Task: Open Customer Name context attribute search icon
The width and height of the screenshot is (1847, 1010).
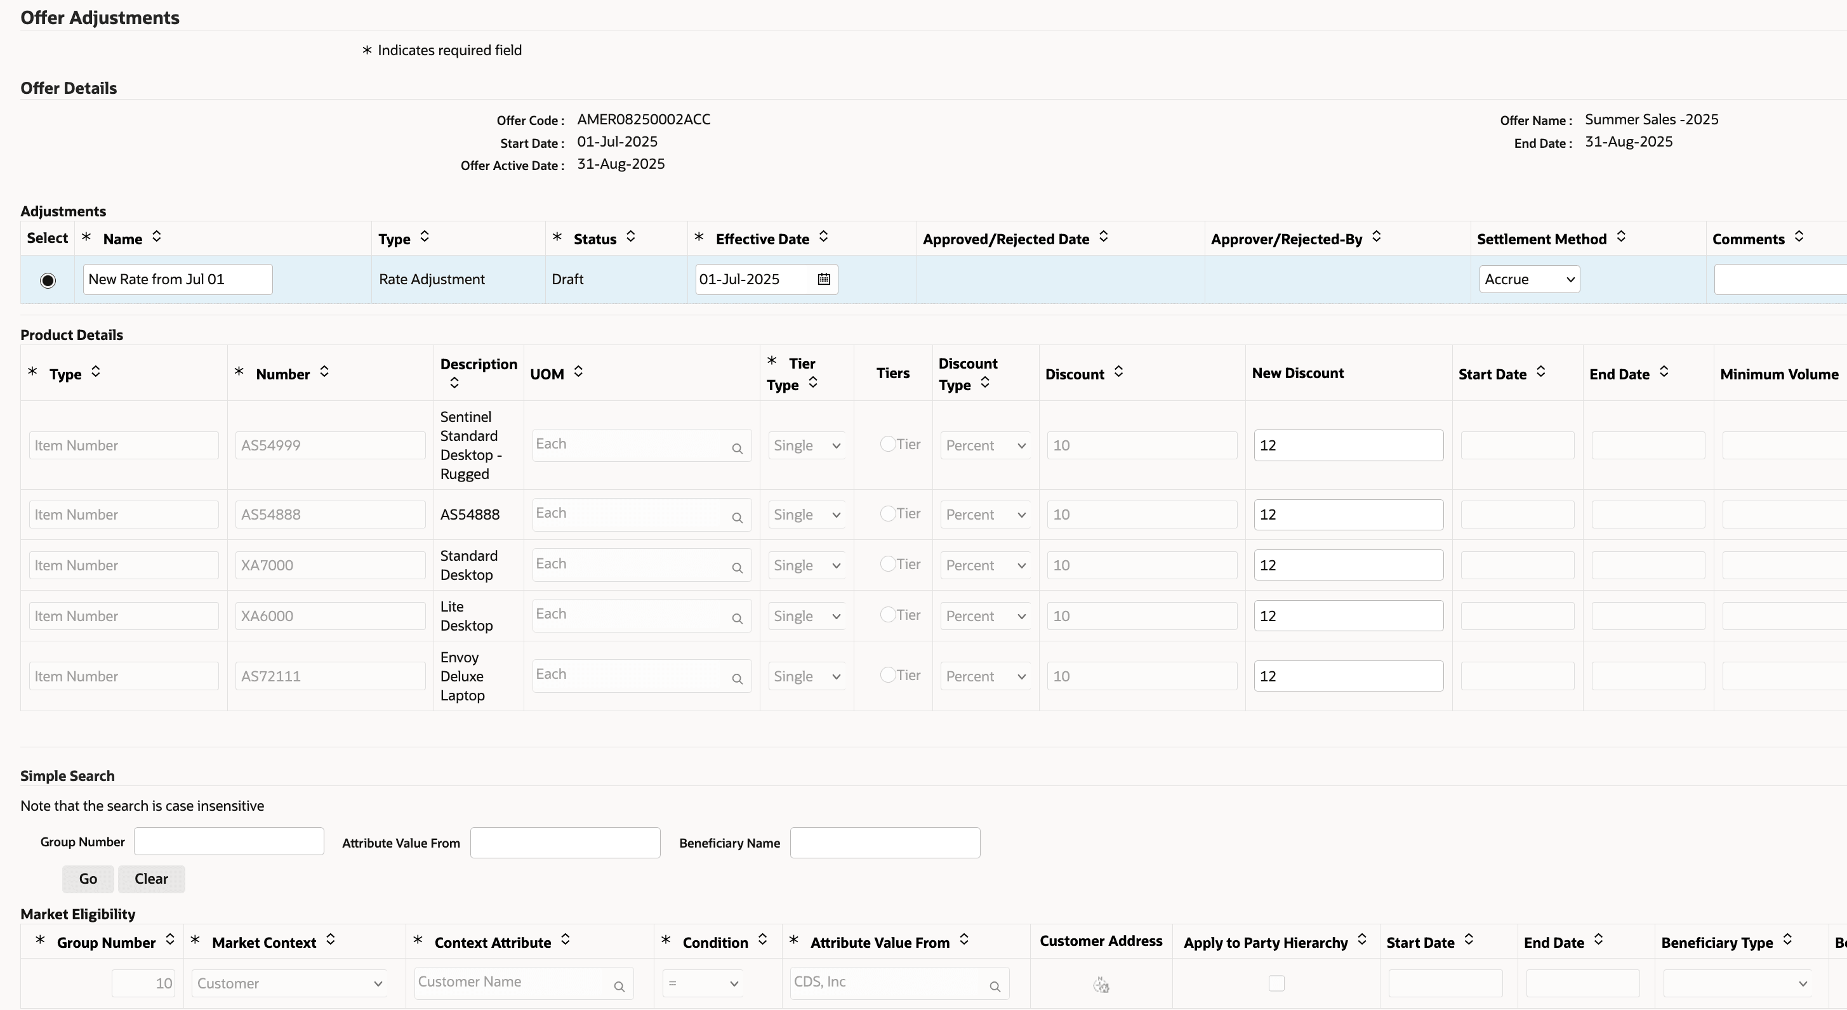Action: (619, 987)
